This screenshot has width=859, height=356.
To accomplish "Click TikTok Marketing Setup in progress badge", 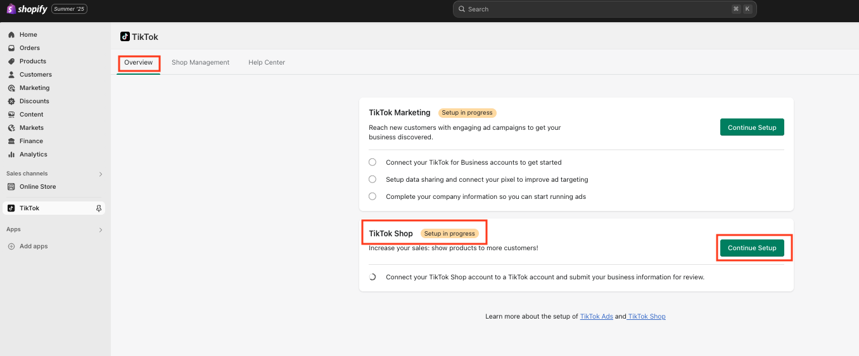I will click(x=468, y=113).
